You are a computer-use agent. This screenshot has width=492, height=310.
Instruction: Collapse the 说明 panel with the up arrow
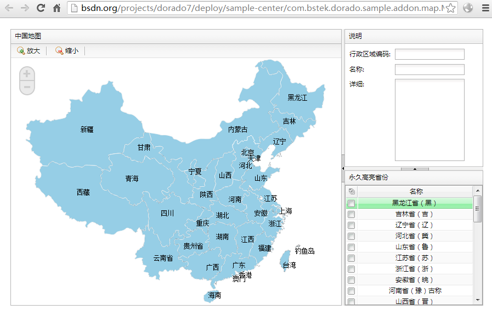(414, 169)
